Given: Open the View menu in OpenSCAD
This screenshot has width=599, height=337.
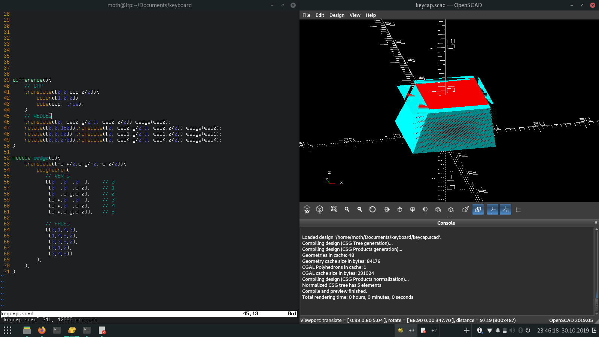Looking at the screenshot, I should coord(355,15).
